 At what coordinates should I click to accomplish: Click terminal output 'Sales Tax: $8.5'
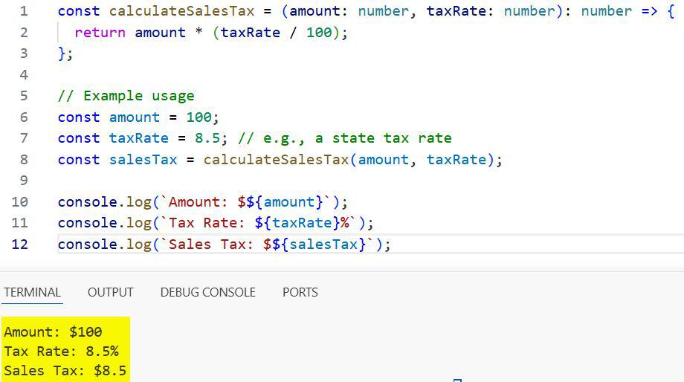(x=65, y=371)
